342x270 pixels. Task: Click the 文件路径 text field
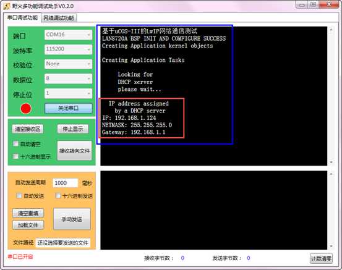click(63, 243)
